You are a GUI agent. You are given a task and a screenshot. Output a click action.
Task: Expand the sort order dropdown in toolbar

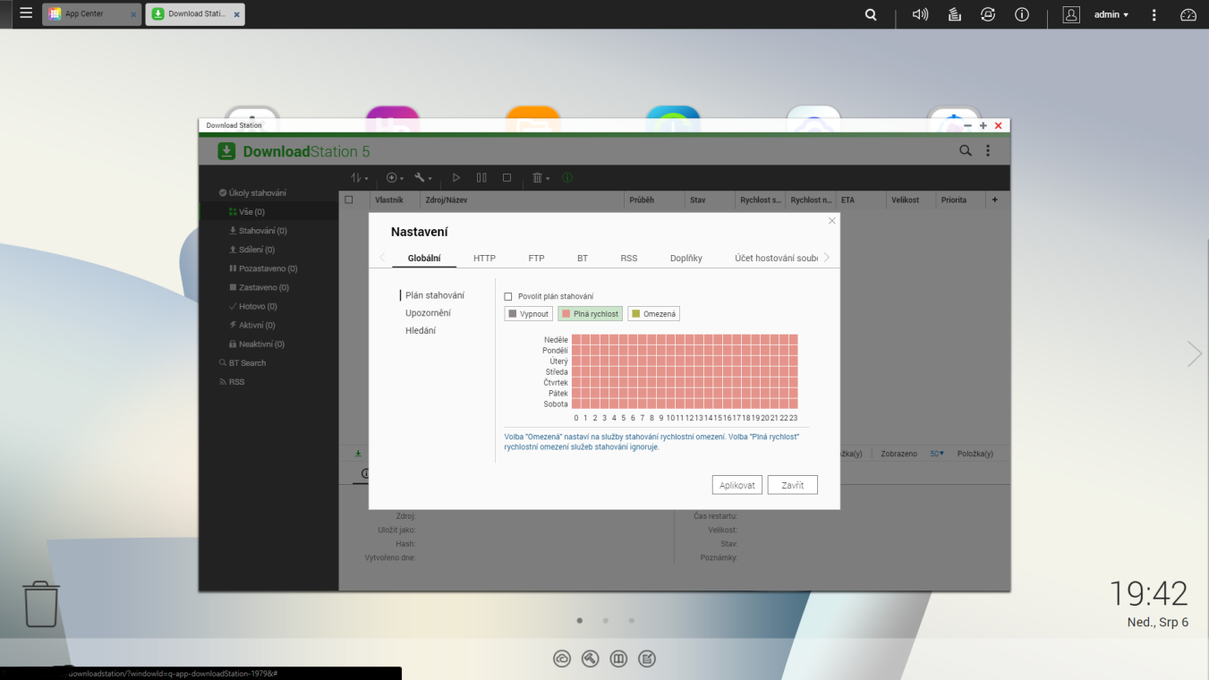[x=359, y=178]
